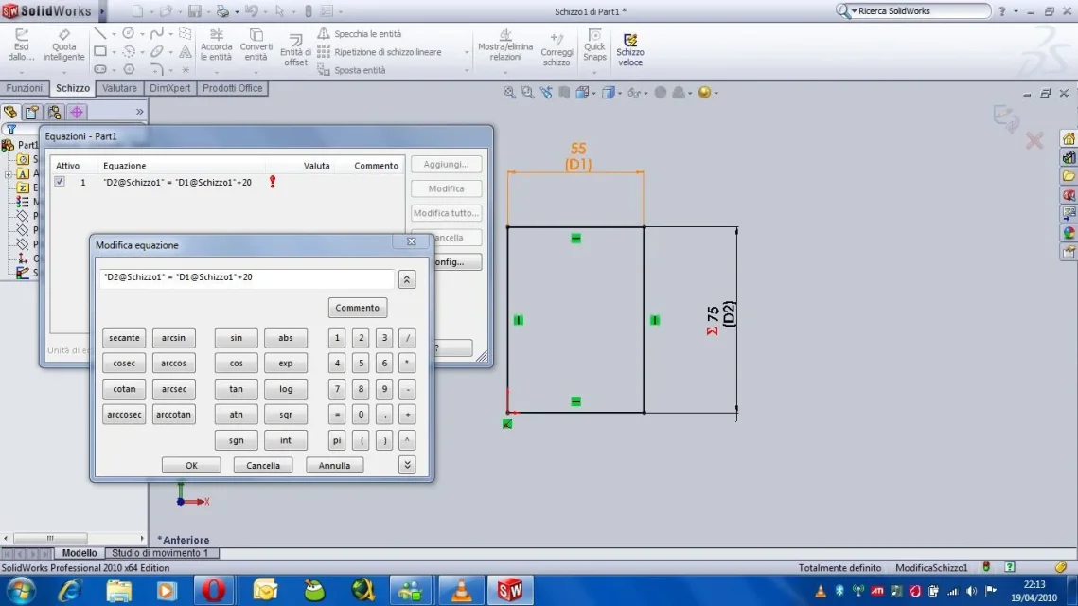Screen dimensions: 1078x606
Task: Open the PropertyManager panel tab icon
Action: [x=32, y=112]
